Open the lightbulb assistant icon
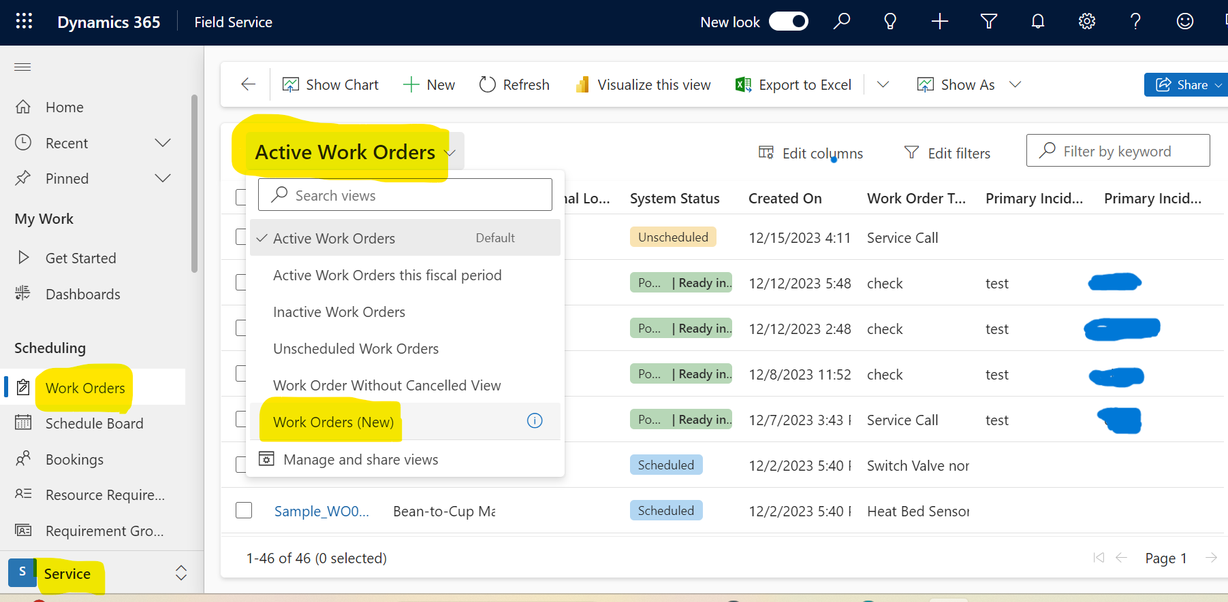 pyautogui.click(x=890, y=22)
